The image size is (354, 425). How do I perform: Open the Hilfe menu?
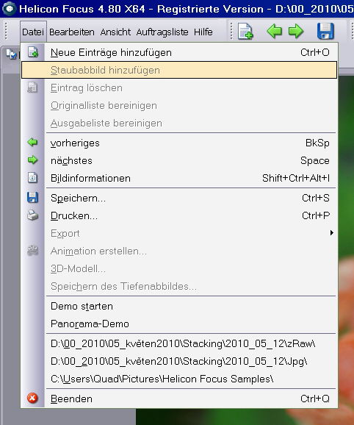click(203, 32)
